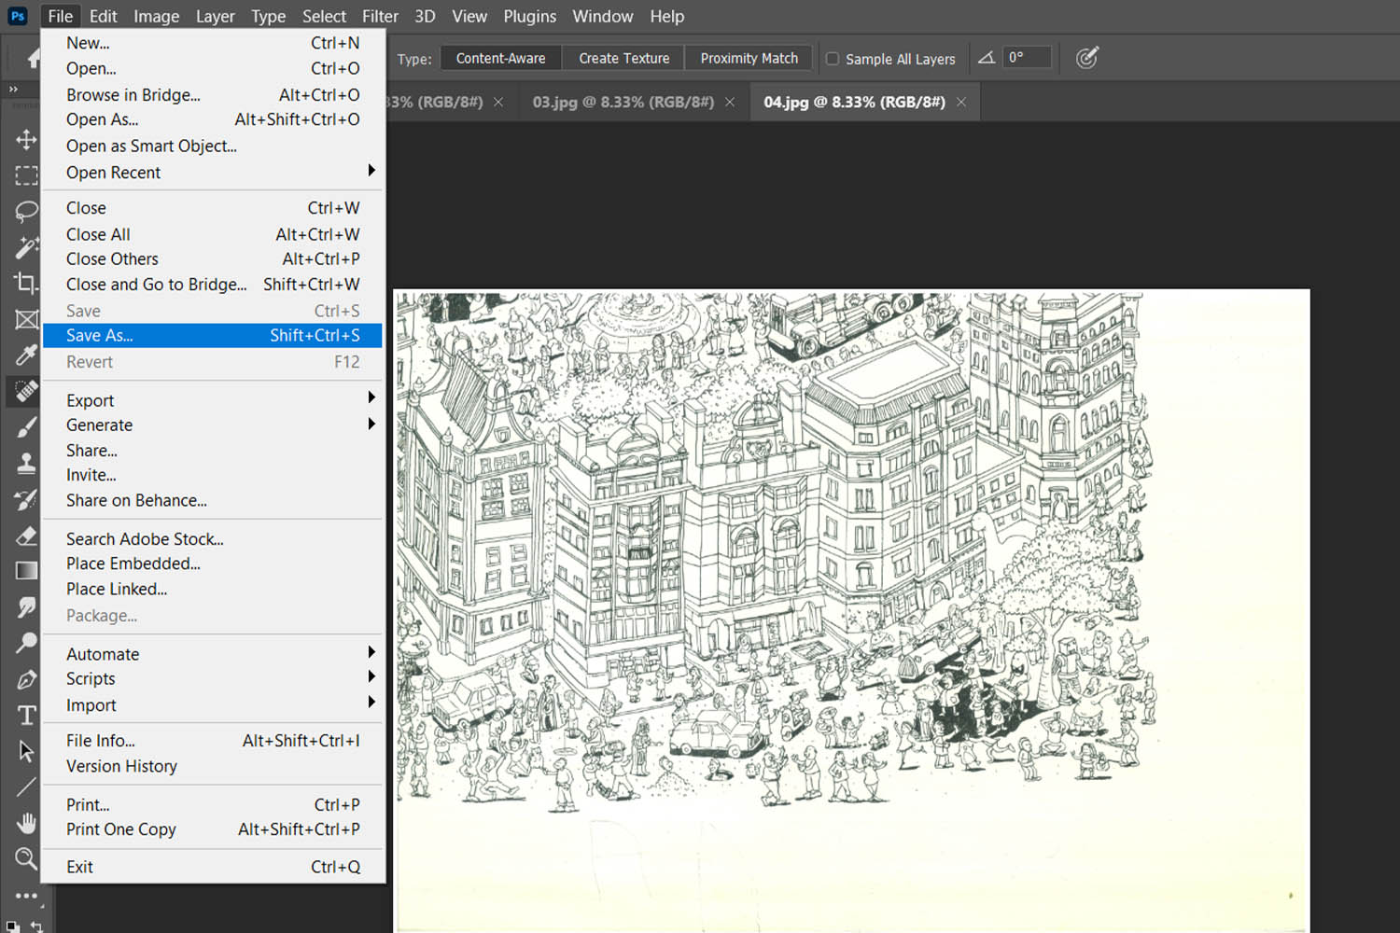Viewport: 1400px width, 933px height.
Task: Choose Version History menu entry
Action: tap(213, 766)
